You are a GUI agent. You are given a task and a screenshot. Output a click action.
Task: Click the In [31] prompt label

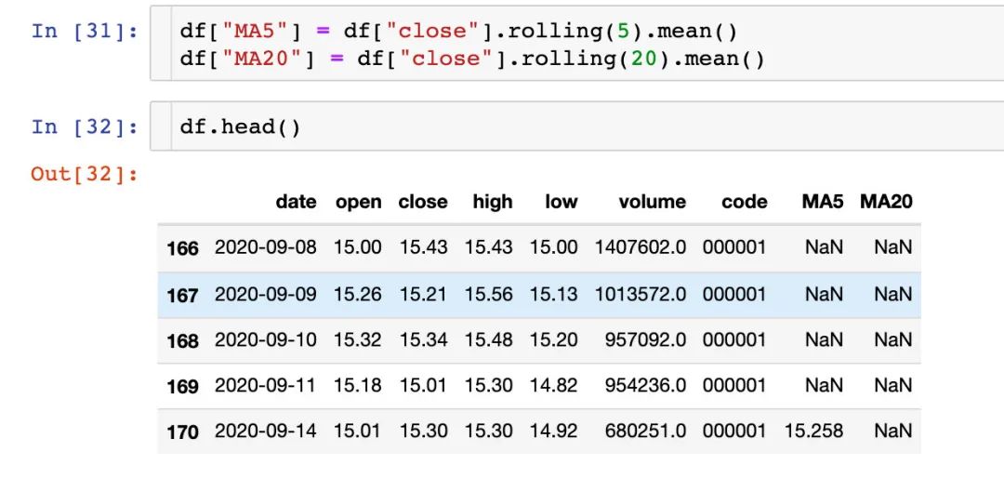(85, 31)
